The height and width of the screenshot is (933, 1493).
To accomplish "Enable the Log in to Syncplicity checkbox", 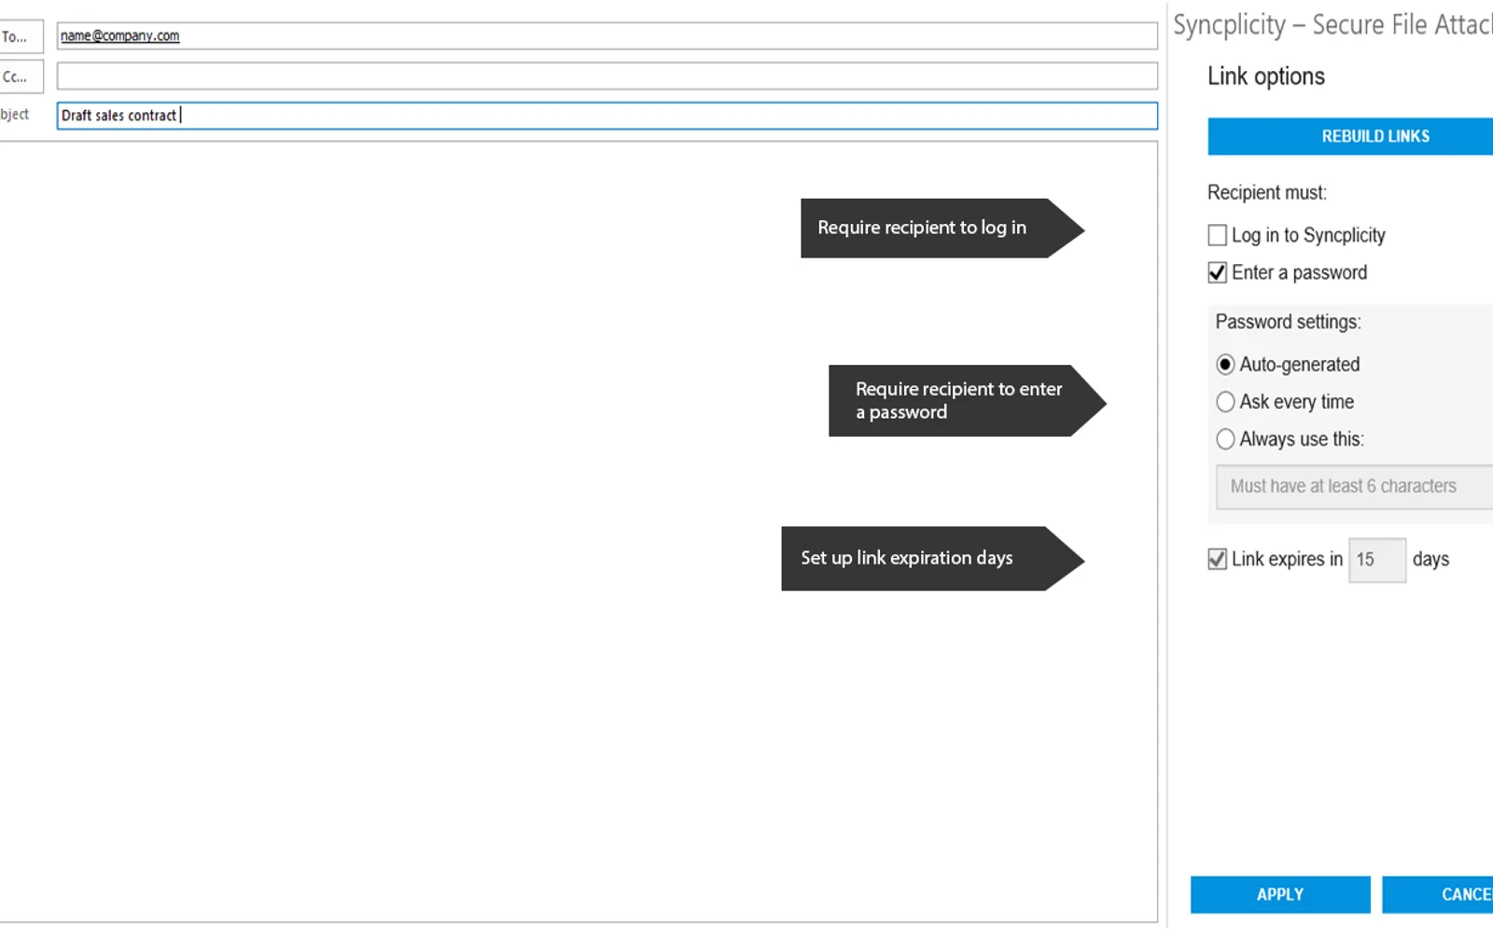I will [1217, 235].
